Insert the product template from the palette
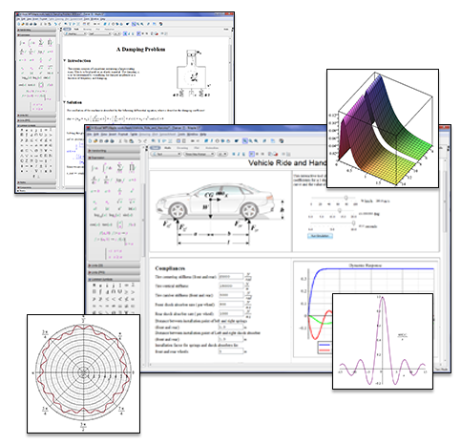Image resolution: width=461 pixels, height=445 pixels. (132, 167)
